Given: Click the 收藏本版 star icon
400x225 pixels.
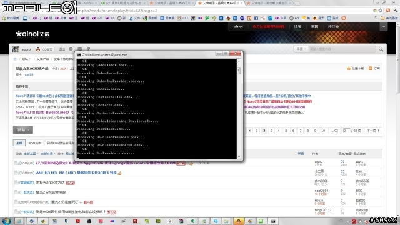Looking at the screenshot, I should tap(349, 68).
